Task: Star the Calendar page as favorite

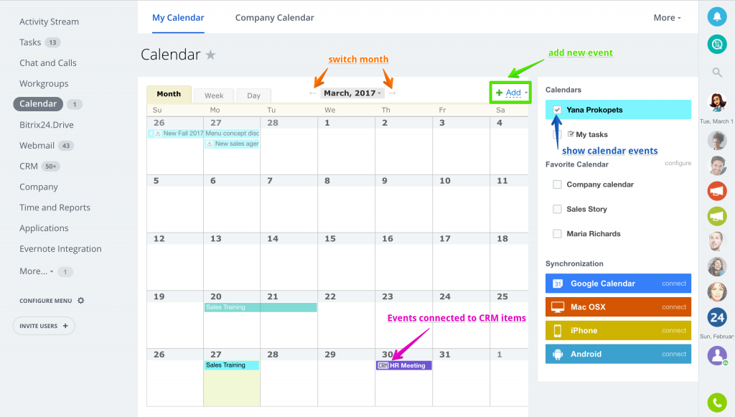Action: click(211, 55)
